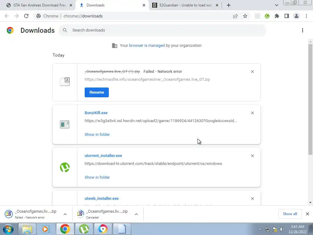Remove the failed _Oceanofgames zip from list
The image size is (313, 235).
[x=252, y=72]
